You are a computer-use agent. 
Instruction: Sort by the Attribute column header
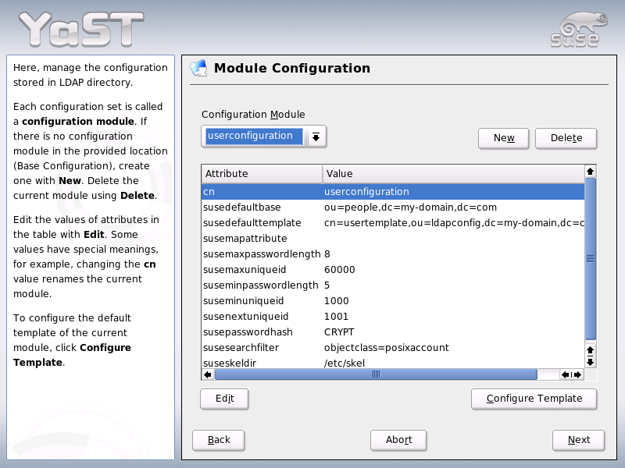(262, 173)
